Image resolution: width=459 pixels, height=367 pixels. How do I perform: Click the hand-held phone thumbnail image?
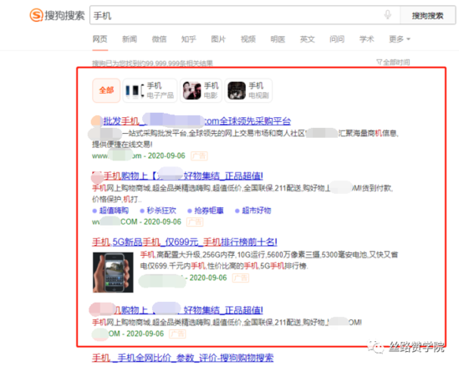click(113, 273)
